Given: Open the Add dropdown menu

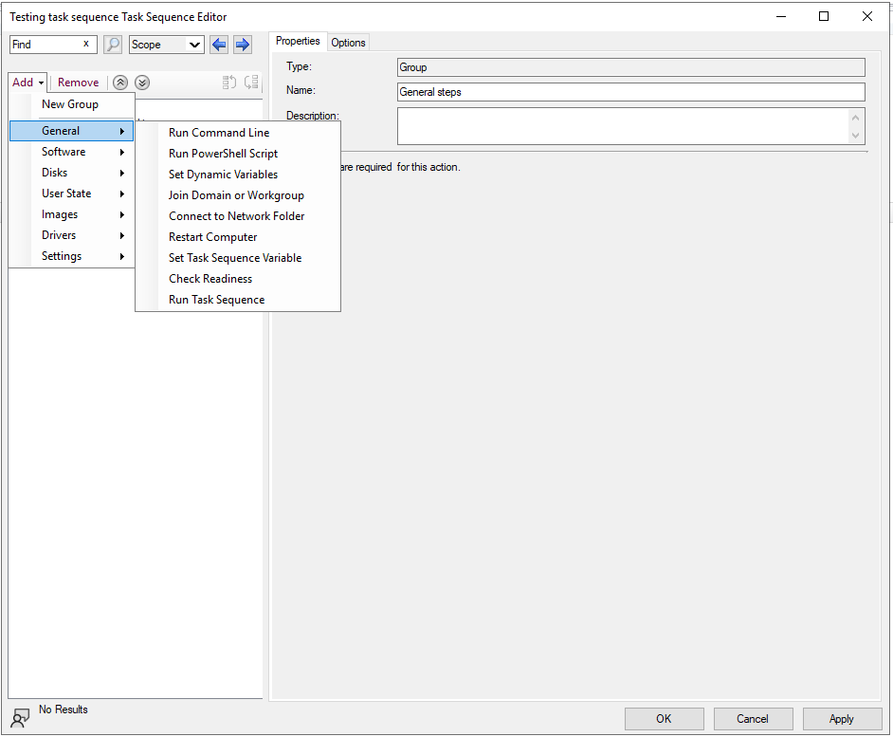Looking at the screenshot, I should coord(27,83).
